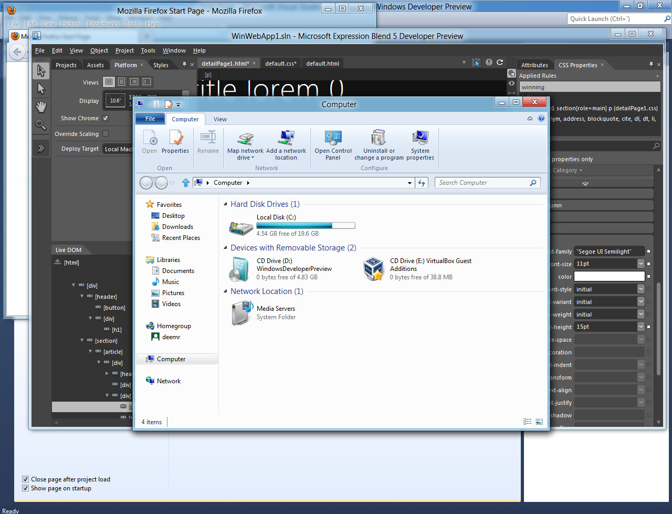Toggle the Show Chrome checkbox
Screen dimensions: 672x514
(106, 118)
